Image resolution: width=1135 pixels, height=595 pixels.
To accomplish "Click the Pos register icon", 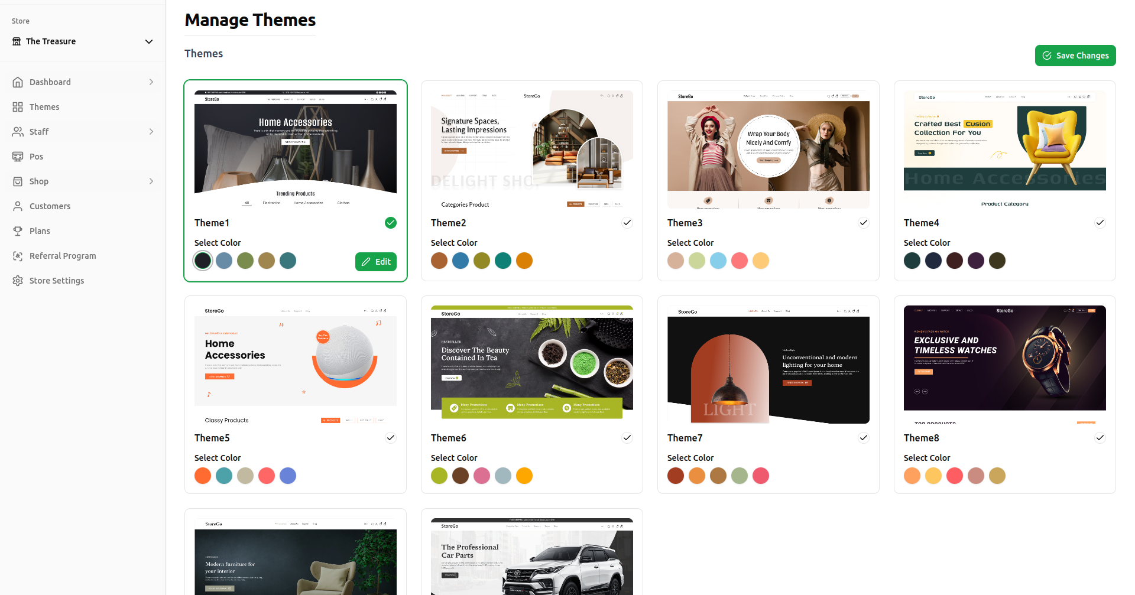I will click(x=18, y=157).
